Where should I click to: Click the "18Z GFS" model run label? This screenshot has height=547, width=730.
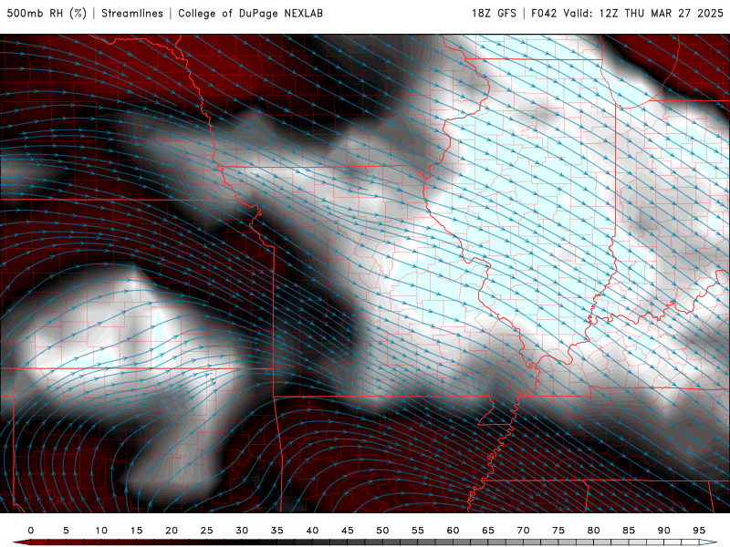tap(494, 14)
